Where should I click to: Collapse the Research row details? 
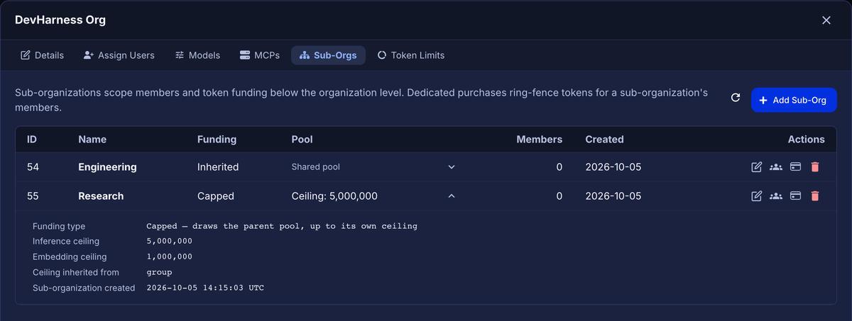tap(451, 196)
